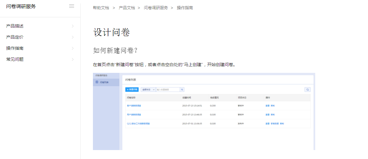Toggle the sidebar hamburger menu icon

tap(72, 6)
